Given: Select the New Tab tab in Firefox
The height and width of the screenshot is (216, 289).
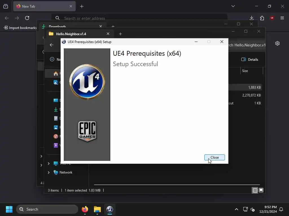Looking at the screenshot, I should [x=44, y=6].
